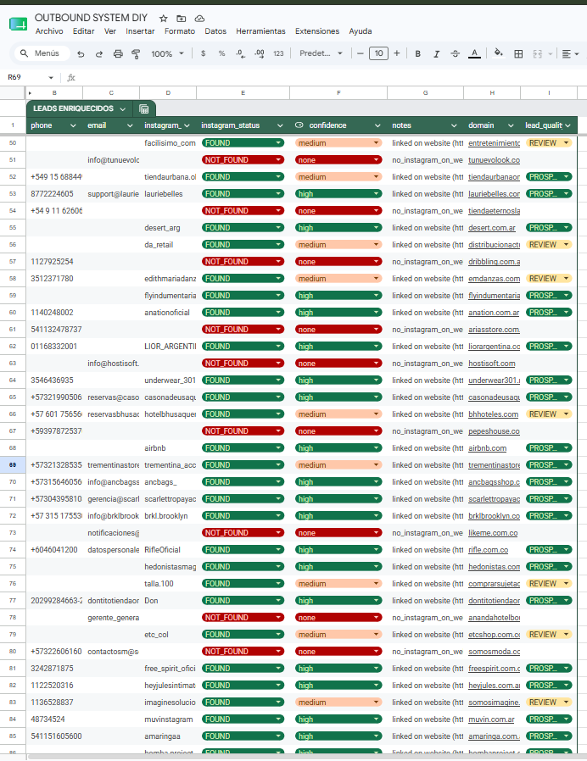Open the Formato menu
Image resolution: width=587 pixels, height=761 pixels.
tap(180, 31)
